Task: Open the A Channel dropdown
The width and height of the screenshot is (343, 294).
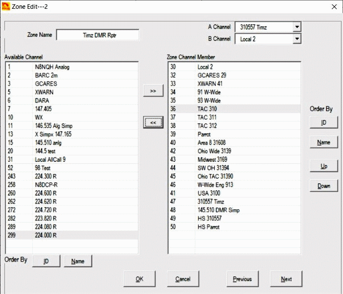Action: (x=297, y=27)
